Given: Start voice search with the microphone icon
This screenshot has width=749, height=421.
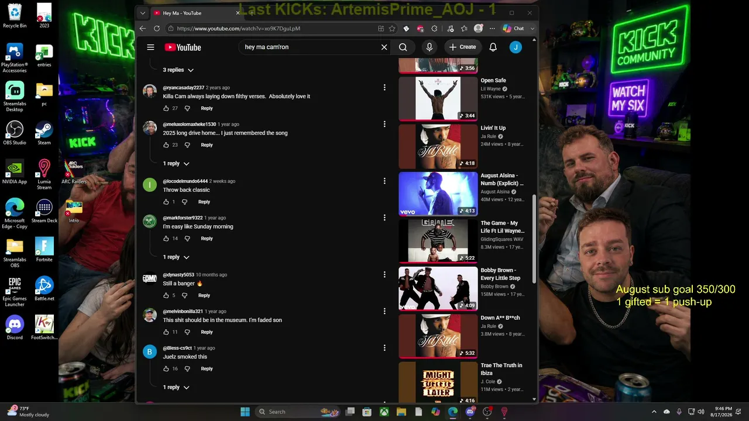Looking at the screenshot, I should pyautogui.click(x=430, y=47).
